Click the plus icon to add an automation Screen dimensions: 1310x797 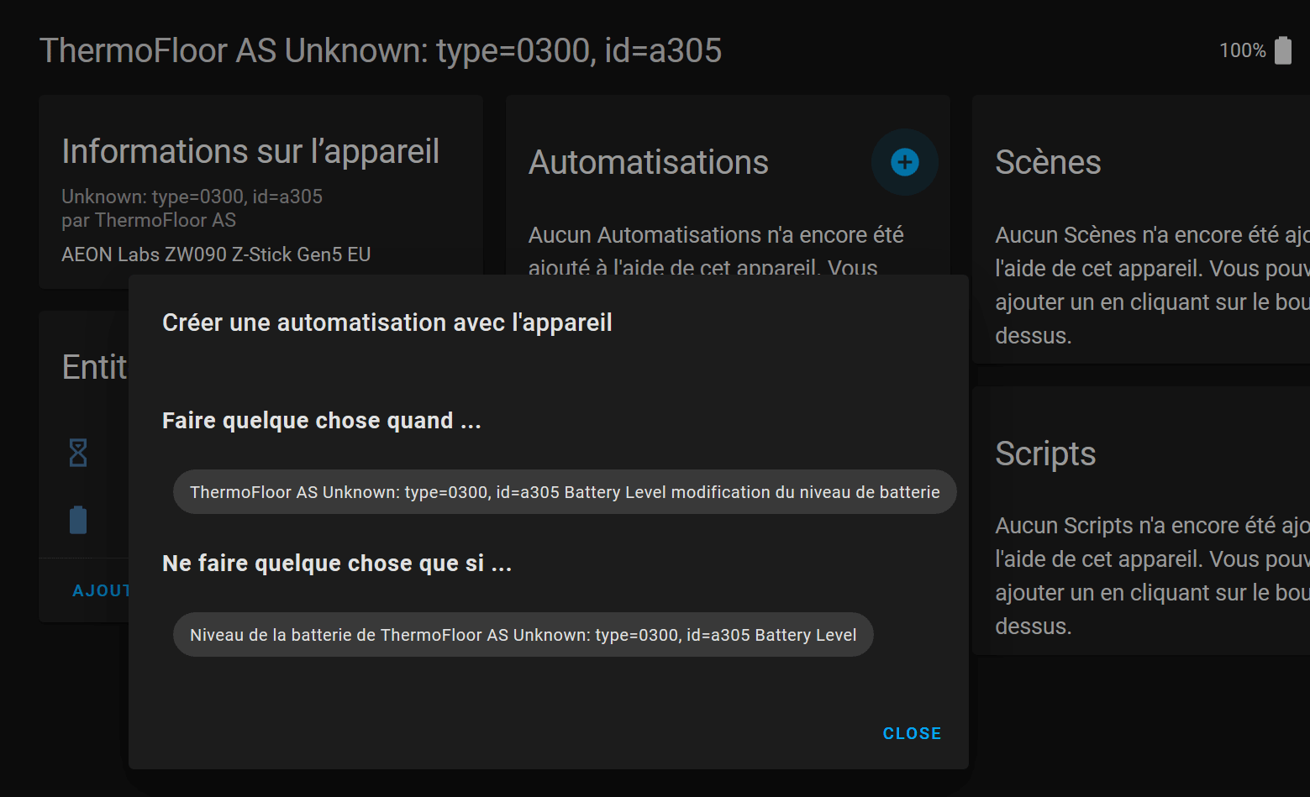904,162
